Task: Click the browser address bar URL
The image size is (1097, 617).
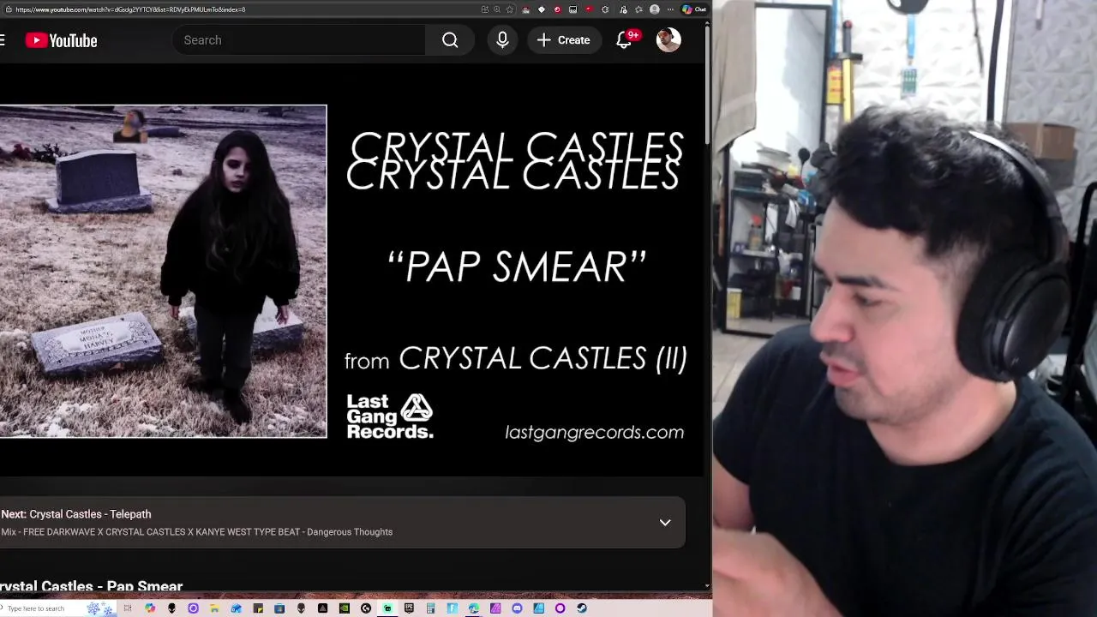Action: click(x=130, y=9)
